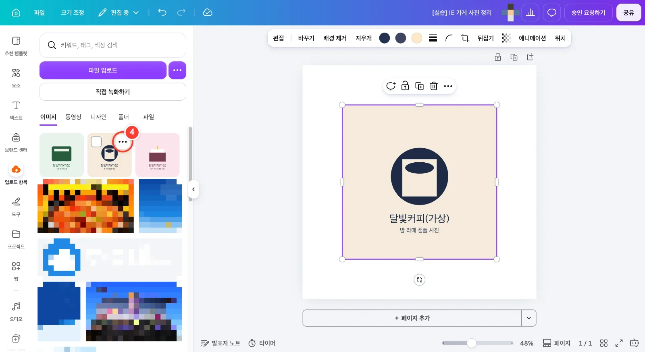This screenshot has height=352, width=645.
Task: Open transparency checkerboard icon
Action: point(506,38)
